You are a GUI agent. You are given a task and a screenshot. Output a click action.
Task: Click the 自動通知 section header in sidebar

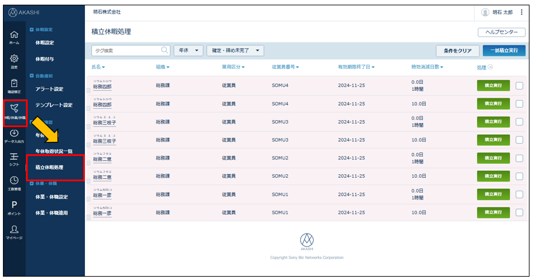coord(44,76)
